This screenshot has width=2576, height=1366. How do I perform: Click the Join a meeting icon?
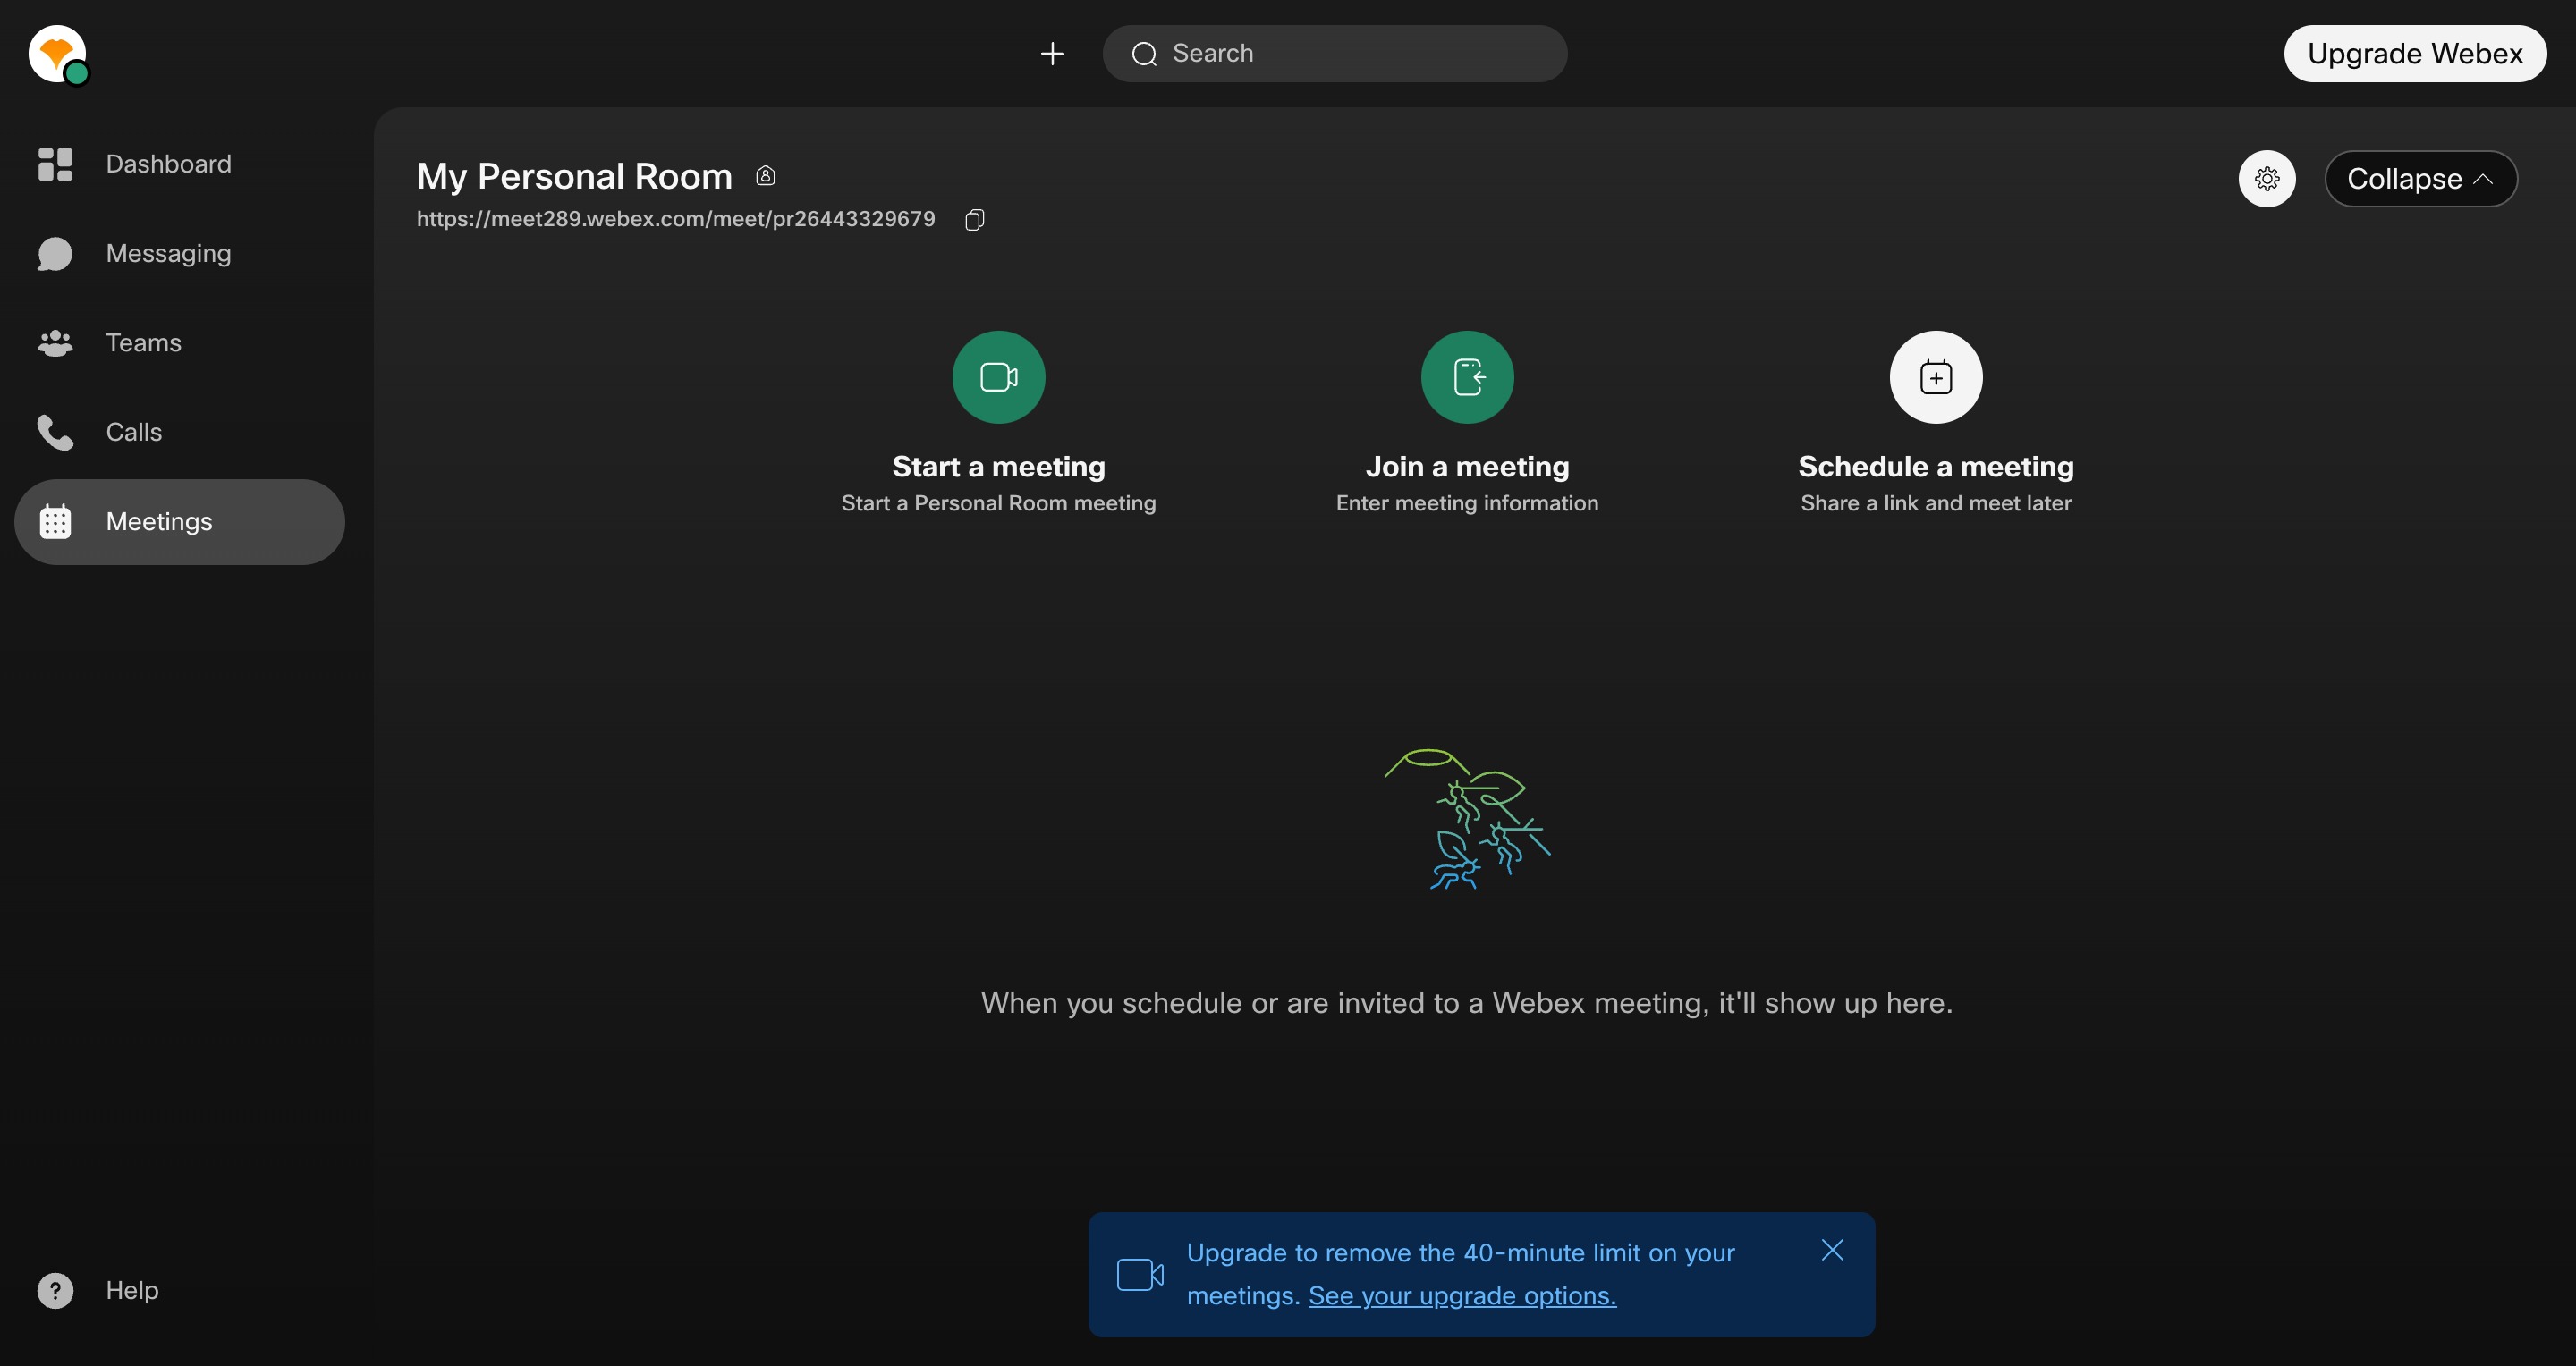click(x=1467, y=376)
